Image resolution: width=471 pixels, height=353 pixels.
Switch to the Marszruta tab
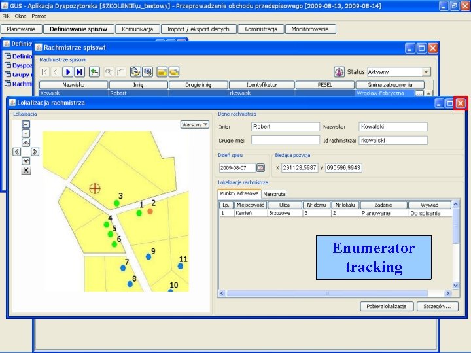(274, 194)
